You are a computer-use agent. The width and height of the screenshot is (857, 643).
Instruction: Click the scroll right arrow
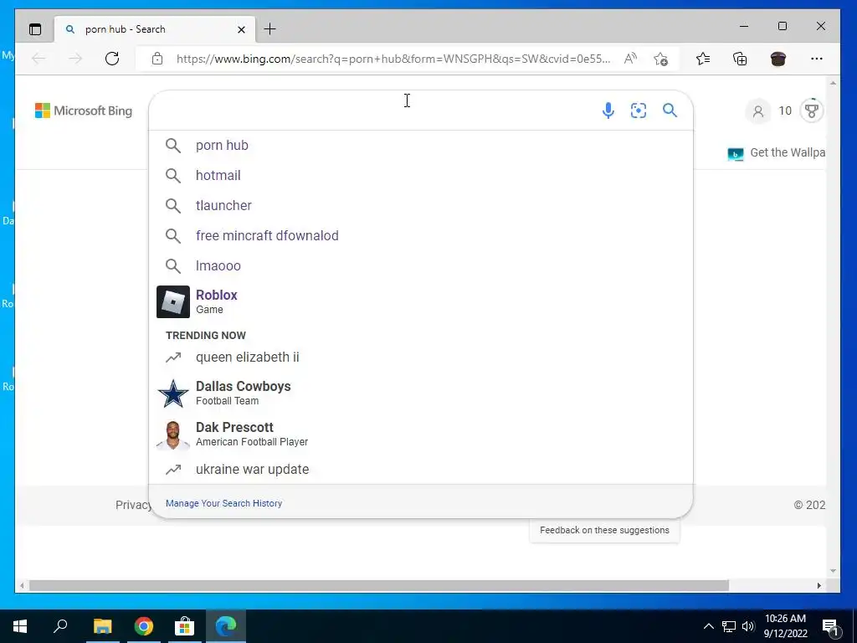[819, 585]
